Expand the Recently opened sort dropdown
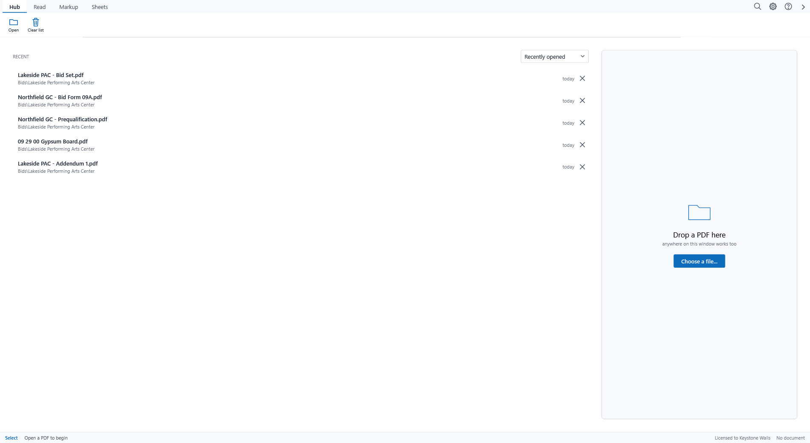Screen dimensions: 810x443 pos(554,57)
